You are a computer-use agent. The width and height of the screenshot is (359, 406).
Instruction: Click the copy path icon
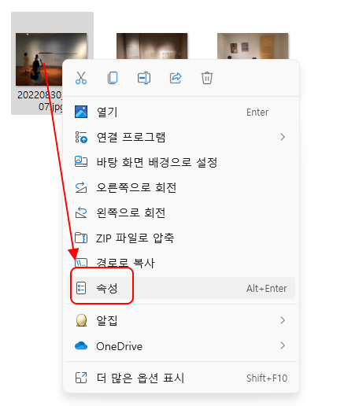81,263
